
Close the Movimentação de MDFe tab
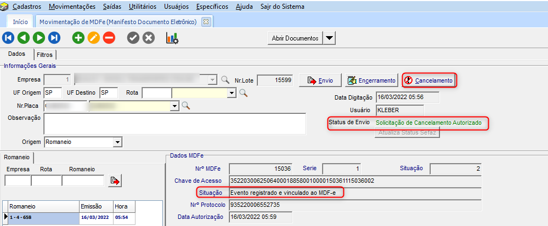(x=206, y=22)
